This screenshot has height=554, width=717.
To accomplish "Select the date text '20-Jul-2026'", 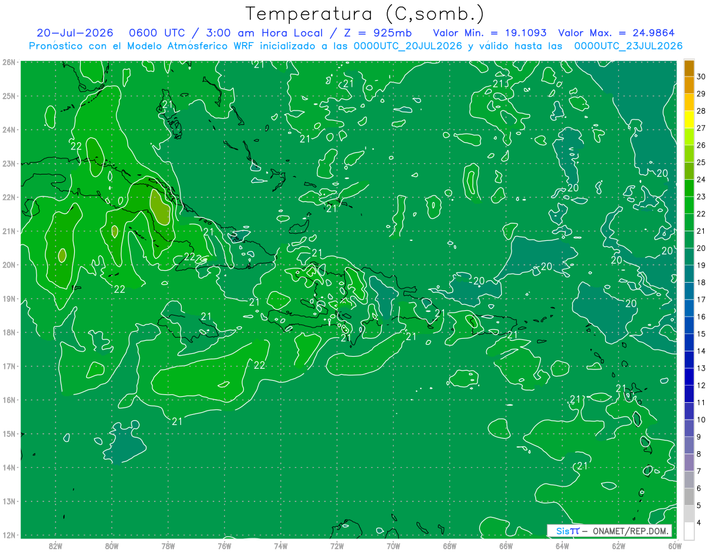I will pos(75,33).
